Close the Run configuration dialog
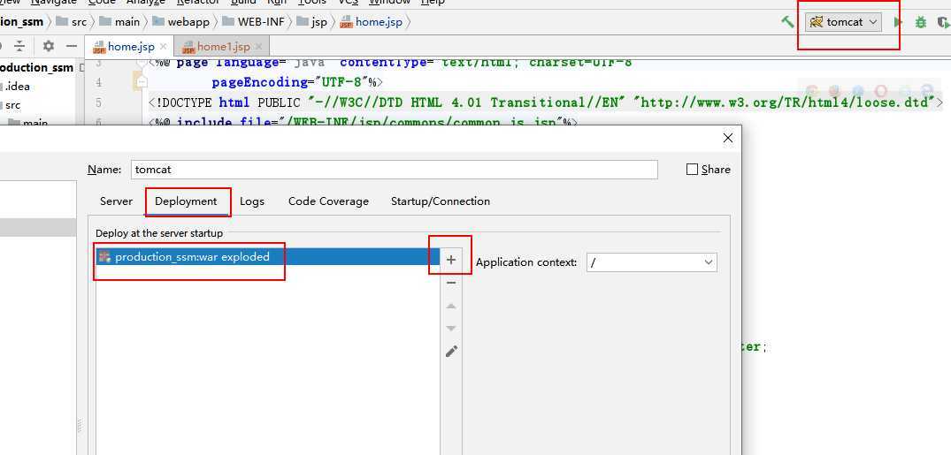 728,138
